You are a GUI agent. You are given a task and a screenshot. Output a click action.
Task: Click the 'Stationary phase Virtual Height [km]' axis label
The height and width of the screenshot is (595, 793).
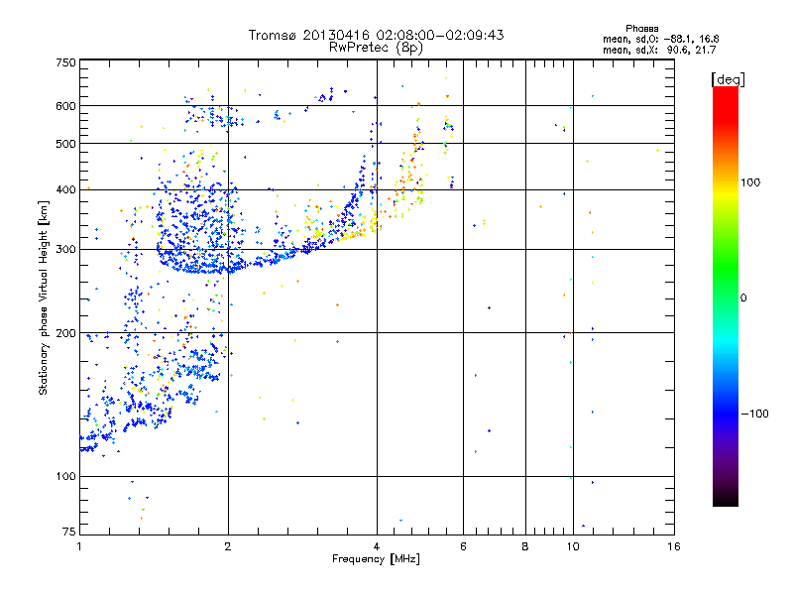coord(43,297)
